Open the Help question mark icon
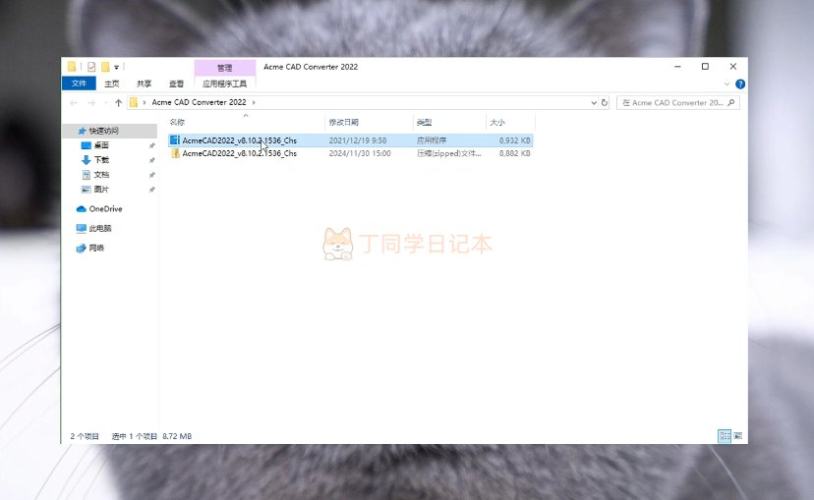The height and width of the screenshot is (500, 814). point(740,84)
